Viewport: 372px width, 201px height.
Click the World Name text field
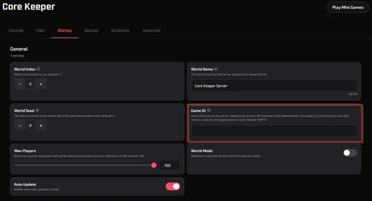pyautogui.click(x=274, y=86)
